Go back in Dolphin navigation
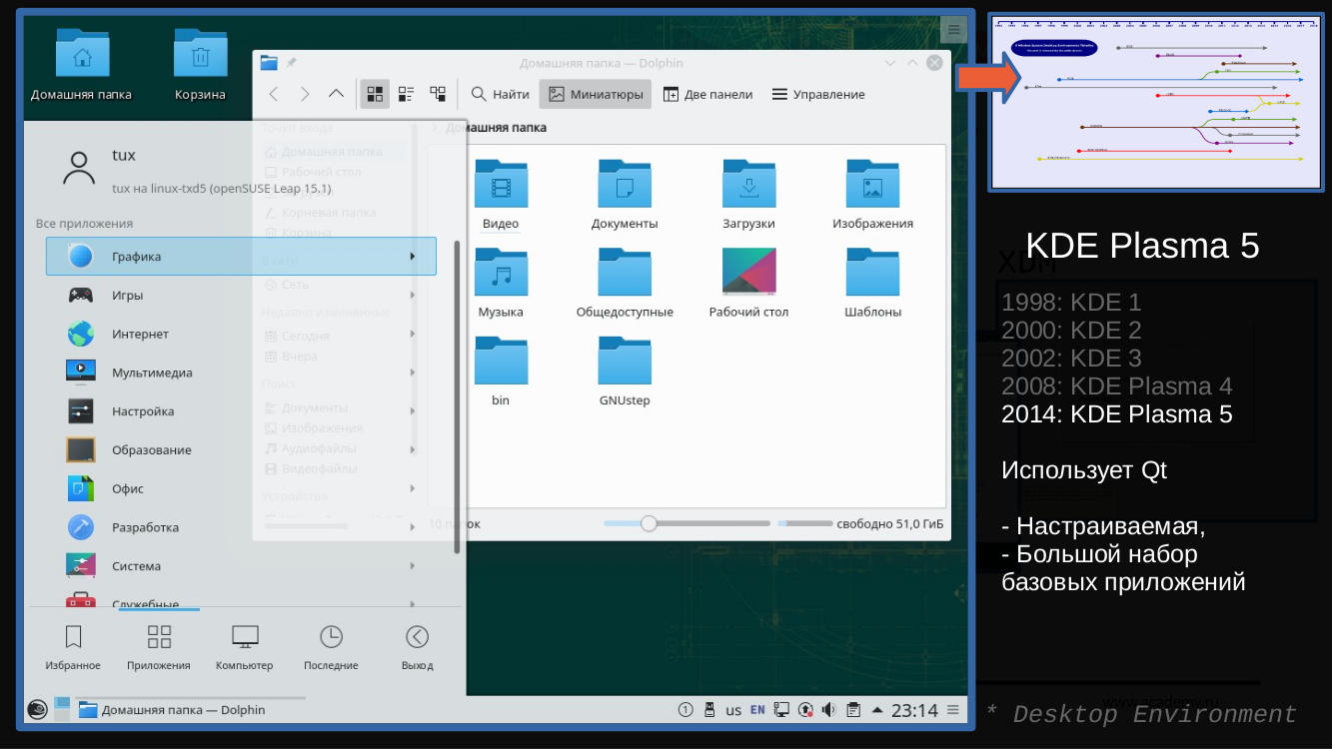This screenshot has height=749, width=1332. tap(274, 94)
